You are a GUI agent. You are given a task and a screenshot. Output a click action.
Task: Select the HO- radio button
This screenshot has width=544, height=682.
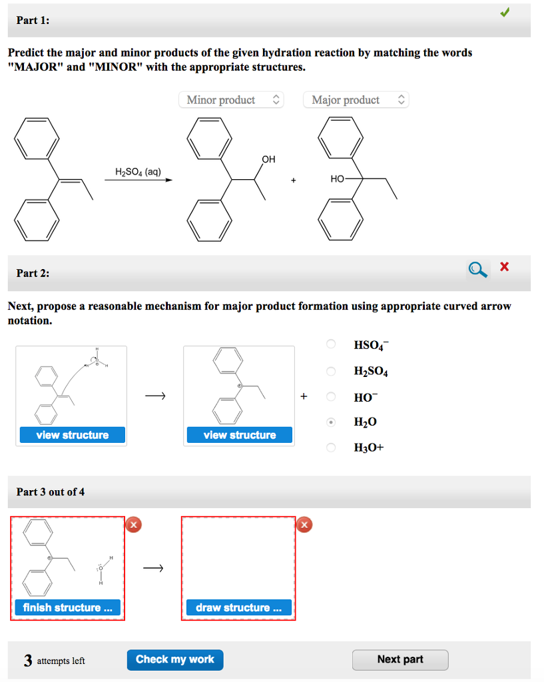(330, 397)
